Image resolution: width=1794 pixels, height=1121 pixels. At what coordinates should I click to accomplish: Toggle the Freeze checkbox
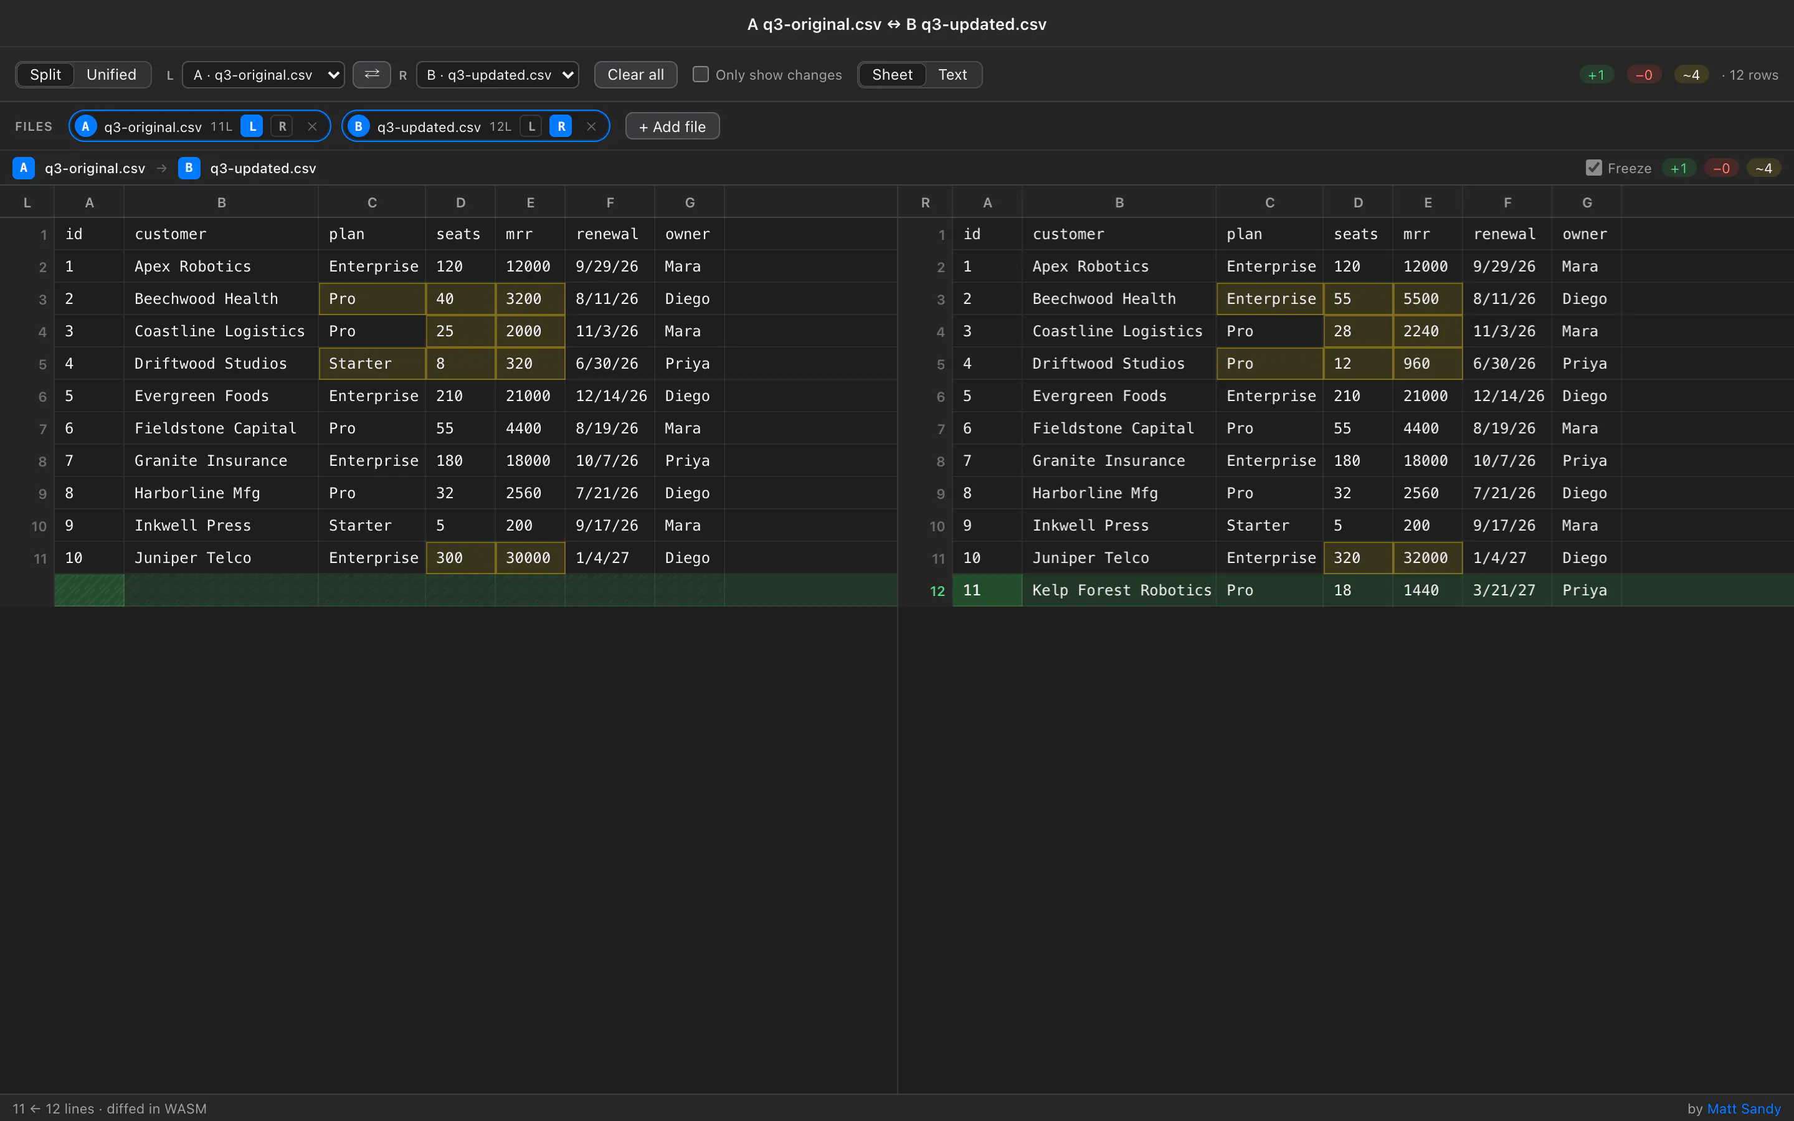click(x=1593, y=168)
